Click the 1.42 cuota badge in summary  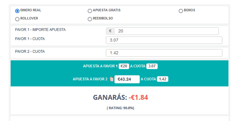click(x=162, y=79)
